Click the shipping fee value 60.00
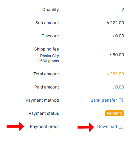Image resolution: width=133 pixels, height=142 pixels. (117, 55)
